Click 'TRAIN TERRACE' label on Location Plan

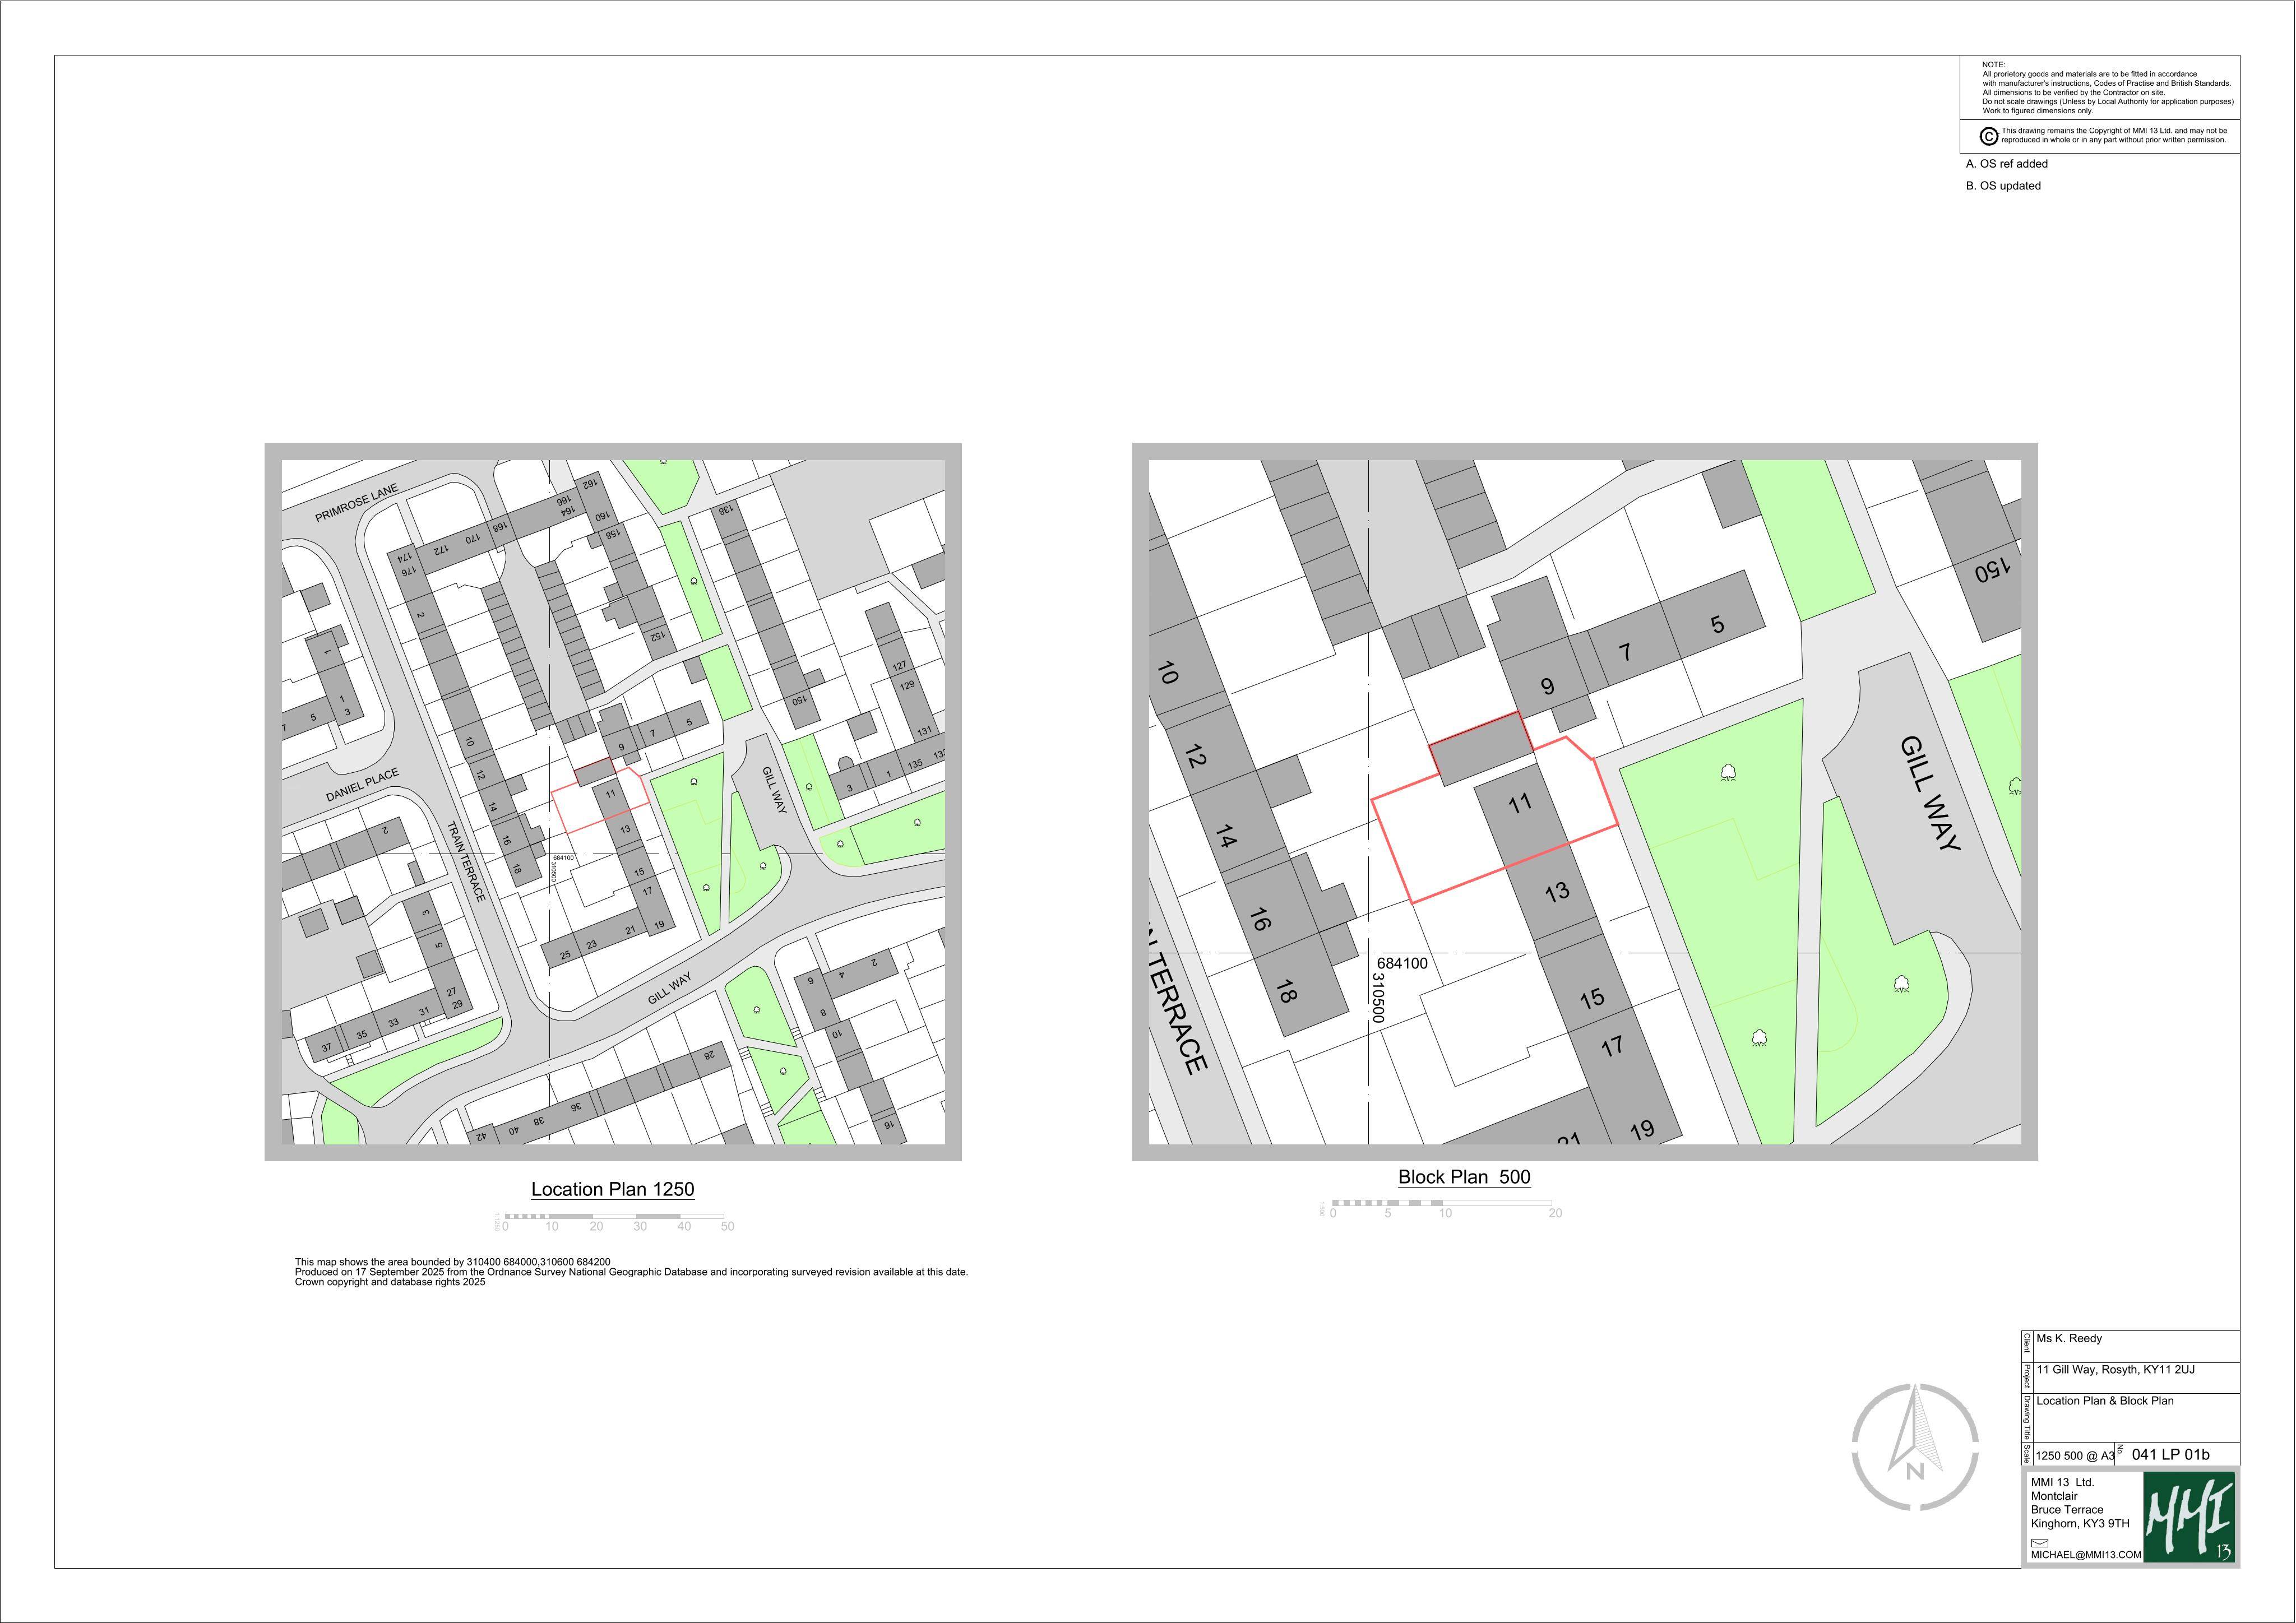click(466, 861)
